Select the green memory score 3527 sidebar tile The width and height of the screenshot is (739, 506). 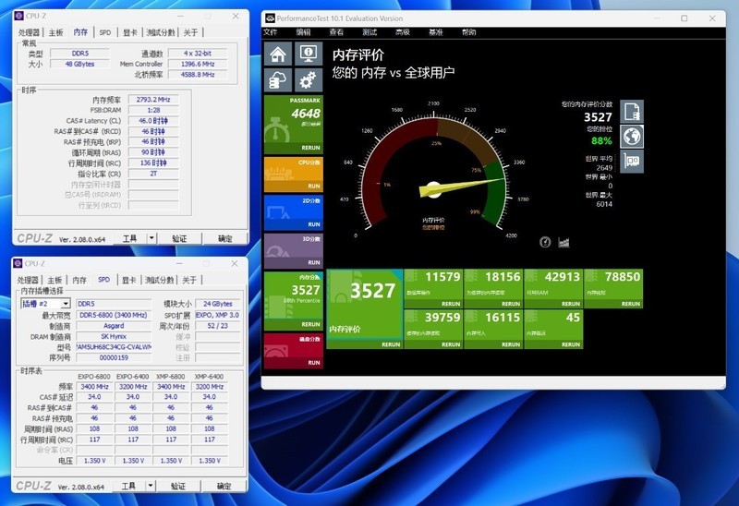(x=293, y=301)
